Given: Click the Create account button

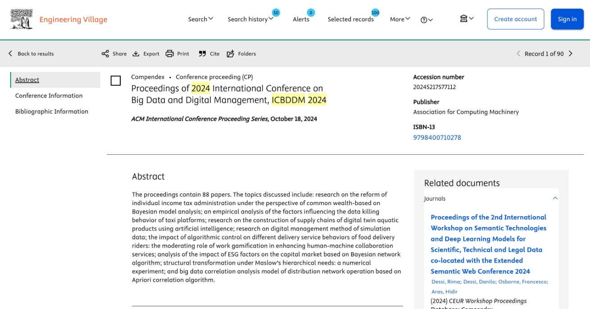Looking at the screenshot, I should point(516,19).
